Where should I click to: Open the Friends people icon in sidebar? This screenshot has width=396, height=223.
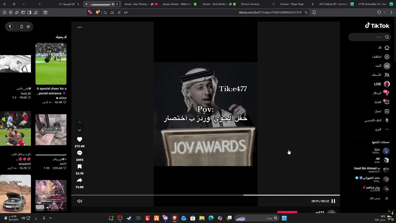pyautogui.click(x=387, y=75)
